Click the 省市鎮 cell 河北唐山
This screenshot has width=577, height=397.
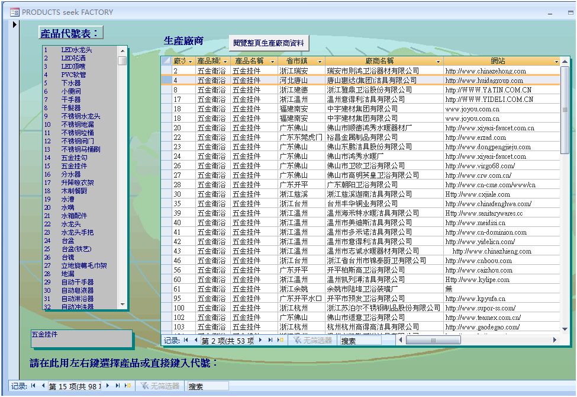tap(301, 81)
